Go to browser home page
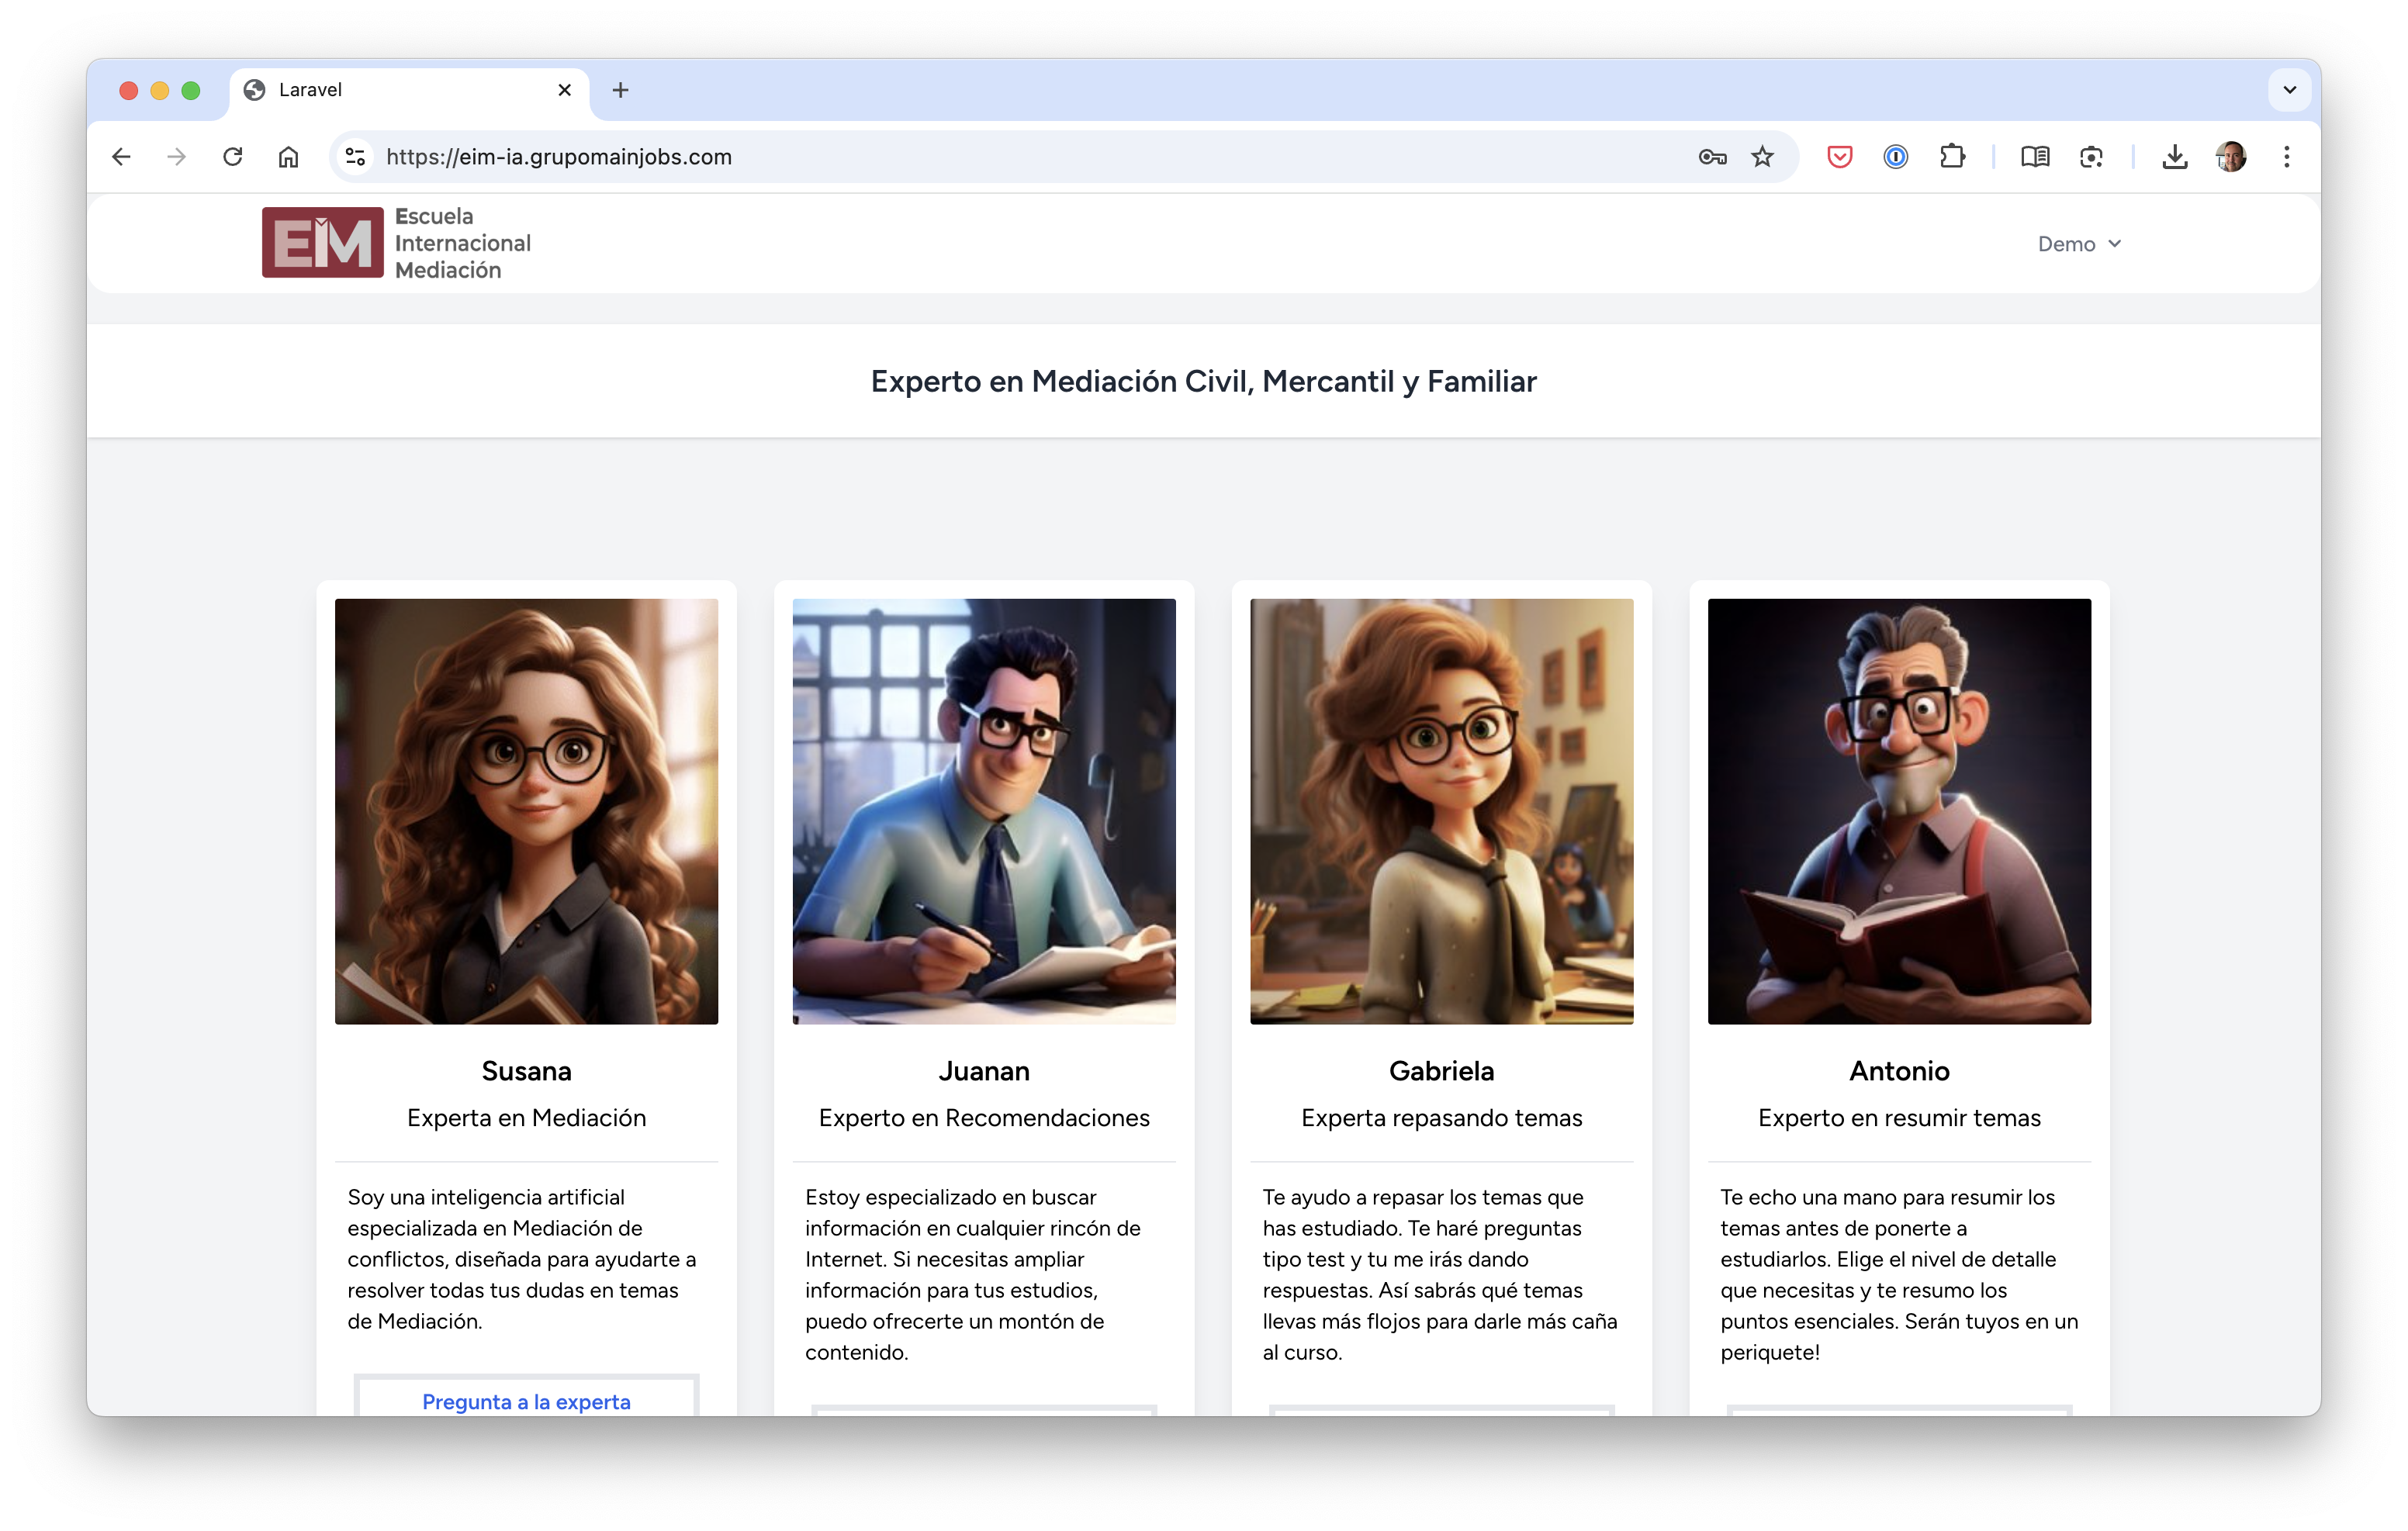The height and width of the screenshot is (1531, 2408). (x=288, y=157)
